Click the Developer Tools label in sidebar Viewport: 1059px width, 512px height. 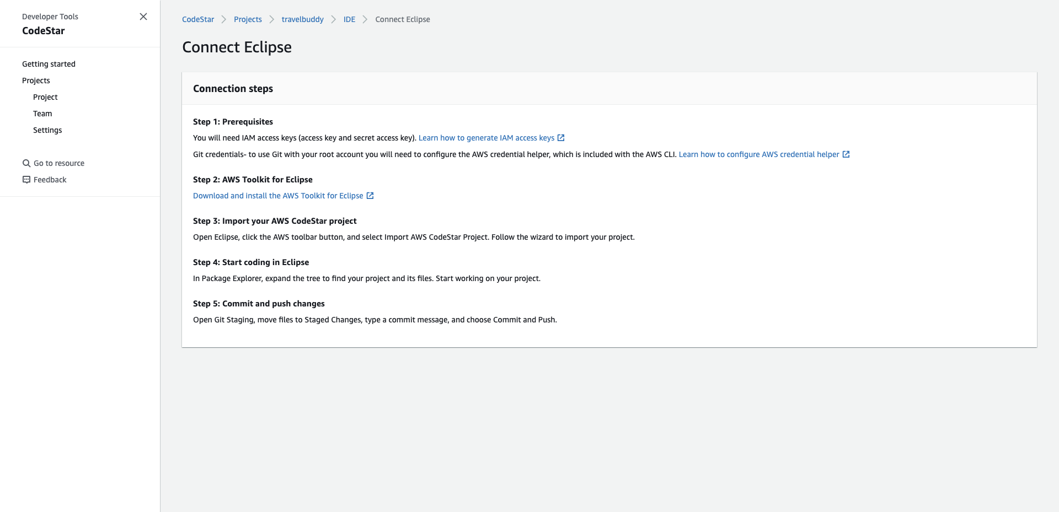(x=50, y=17)
